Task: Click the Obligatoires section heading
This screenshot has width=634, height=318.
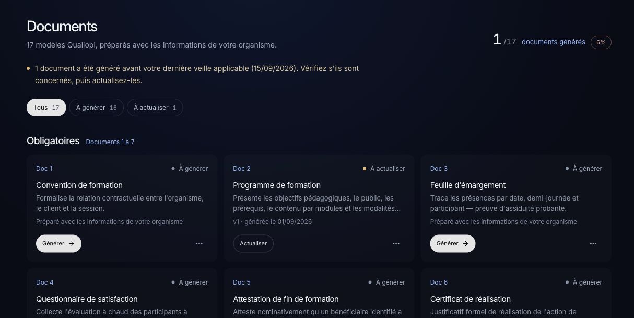Action: tap(53, 141)
